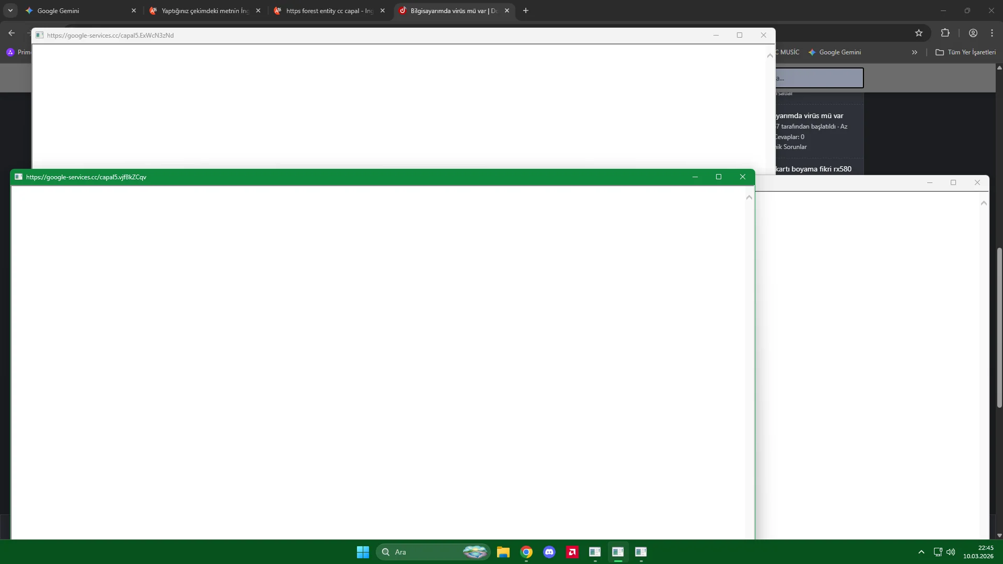This screenshot has height=564, width=1003.
Task: Close the capal5.ExWcN3zNd popup window
Action: [764, 35]
